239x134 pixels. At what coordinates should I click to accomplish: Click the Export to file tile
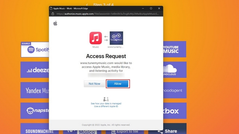click(125, 132)
